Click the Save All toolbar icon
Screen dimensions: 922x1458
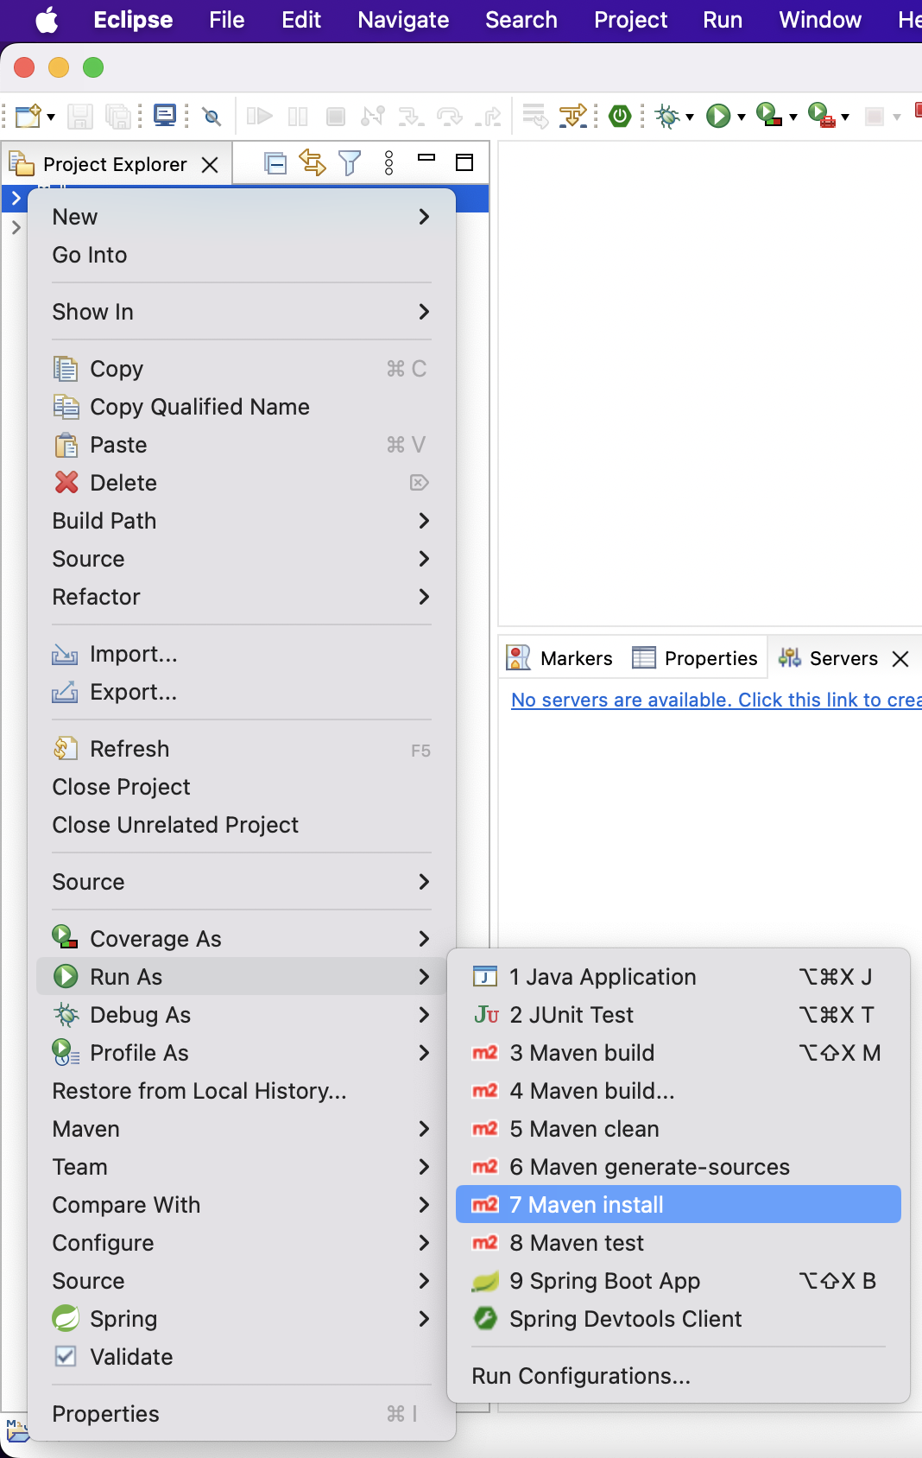pyautogui.click(x=118, y=116)
